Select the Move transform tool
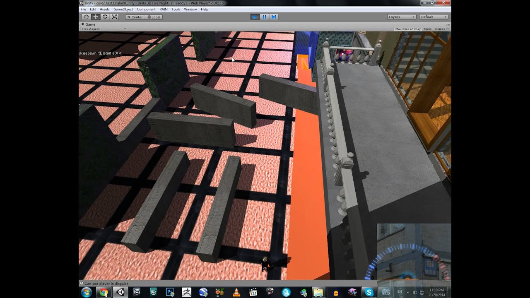This screenshot has height=298, width=530. click(96, 17)
